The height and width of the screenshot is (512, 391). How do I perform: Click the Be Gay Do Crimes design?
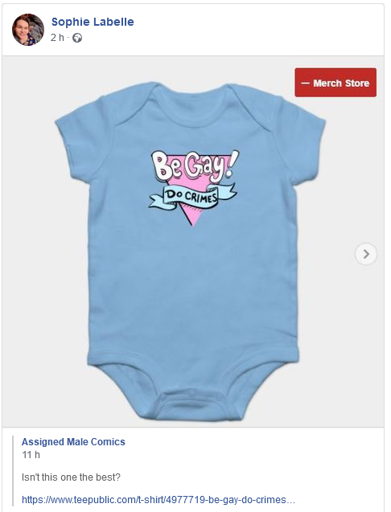point(194,187)
